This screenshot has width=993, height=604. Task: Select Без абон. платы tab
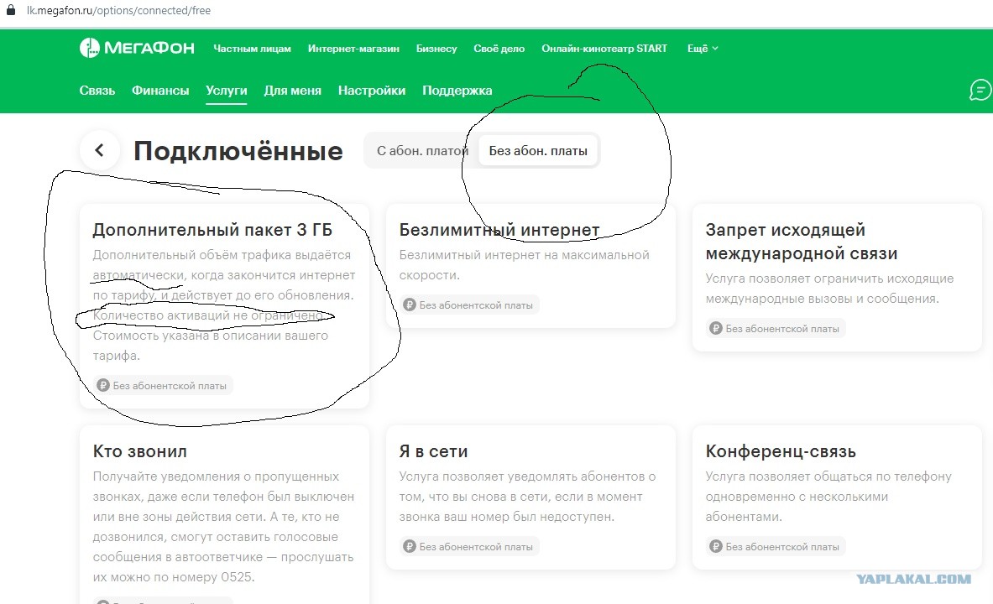538,151
